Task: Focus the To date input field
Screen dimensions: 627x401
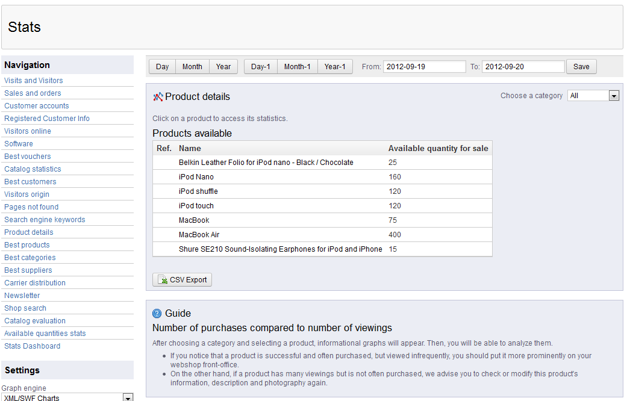Action: coord(523,67)
